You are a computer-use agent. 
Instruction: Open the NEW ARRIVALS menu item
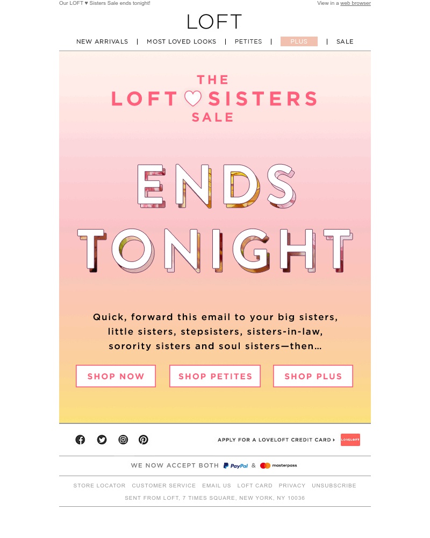[x=102, y=41]
